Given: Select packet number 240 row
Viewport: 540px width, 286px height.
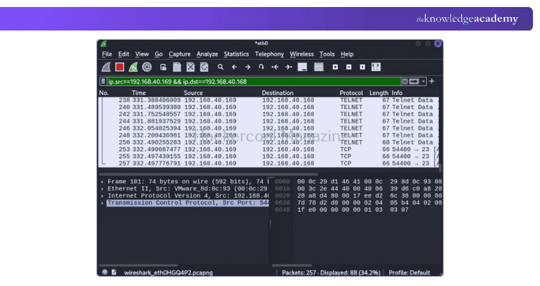Looking at the screenshot, I should click(x=269, y=107).
